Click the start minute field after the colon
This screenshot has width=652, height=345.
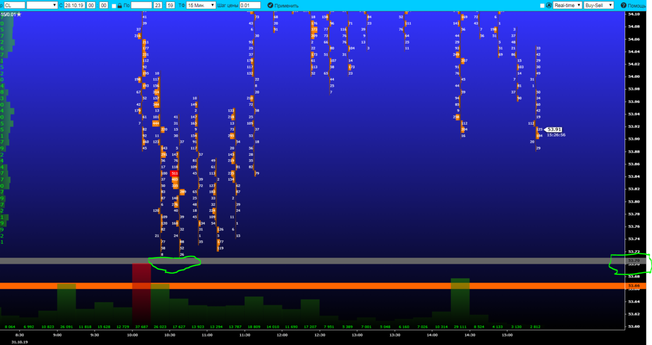(x=104, y=5)
